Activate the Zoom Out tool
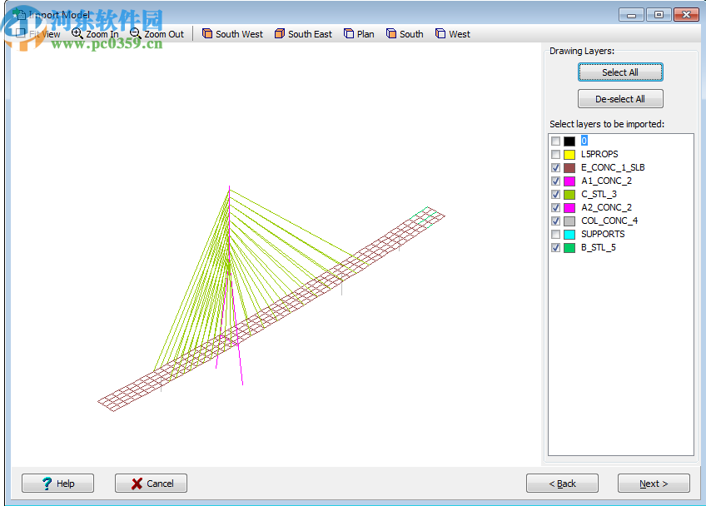This screenshot has width=706, height=506. [157, 33]
